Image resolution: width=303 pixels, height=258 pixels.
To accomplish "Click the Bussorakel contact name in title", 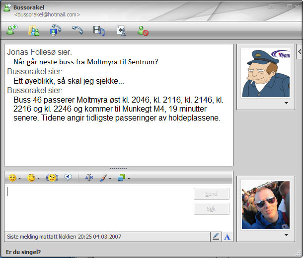I will [29, 7].
